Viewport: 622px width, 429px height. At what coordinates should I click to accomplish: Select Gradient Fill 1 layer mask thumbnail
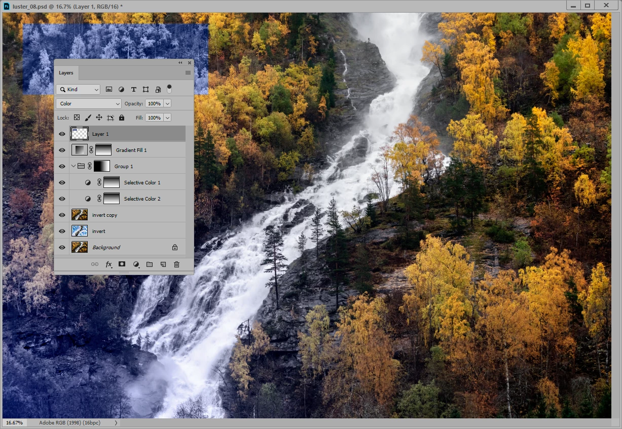pyautogui.click(x=103, y=150)
